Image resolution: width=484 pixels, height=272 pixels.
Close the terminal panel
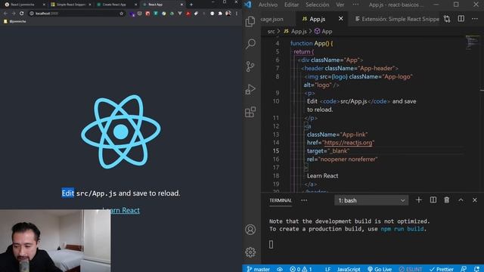click(475, 200)
